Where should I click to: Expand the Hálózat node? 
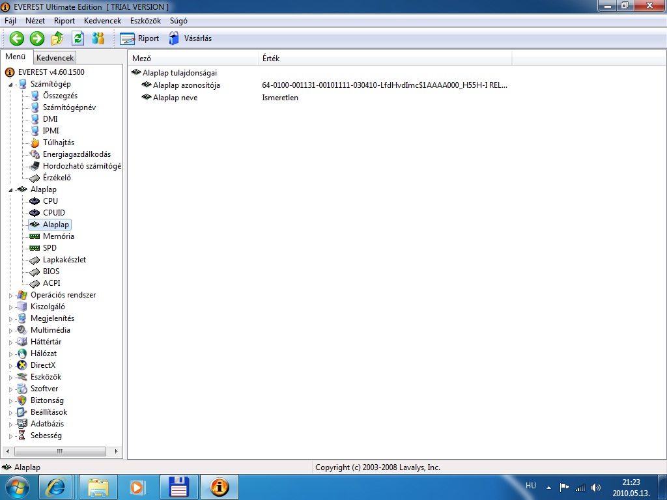[x=10, y=354]
